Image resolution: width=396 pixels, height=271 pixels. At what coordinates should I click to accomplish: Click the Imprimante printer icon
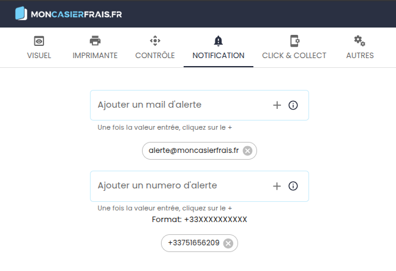point(95,41)
